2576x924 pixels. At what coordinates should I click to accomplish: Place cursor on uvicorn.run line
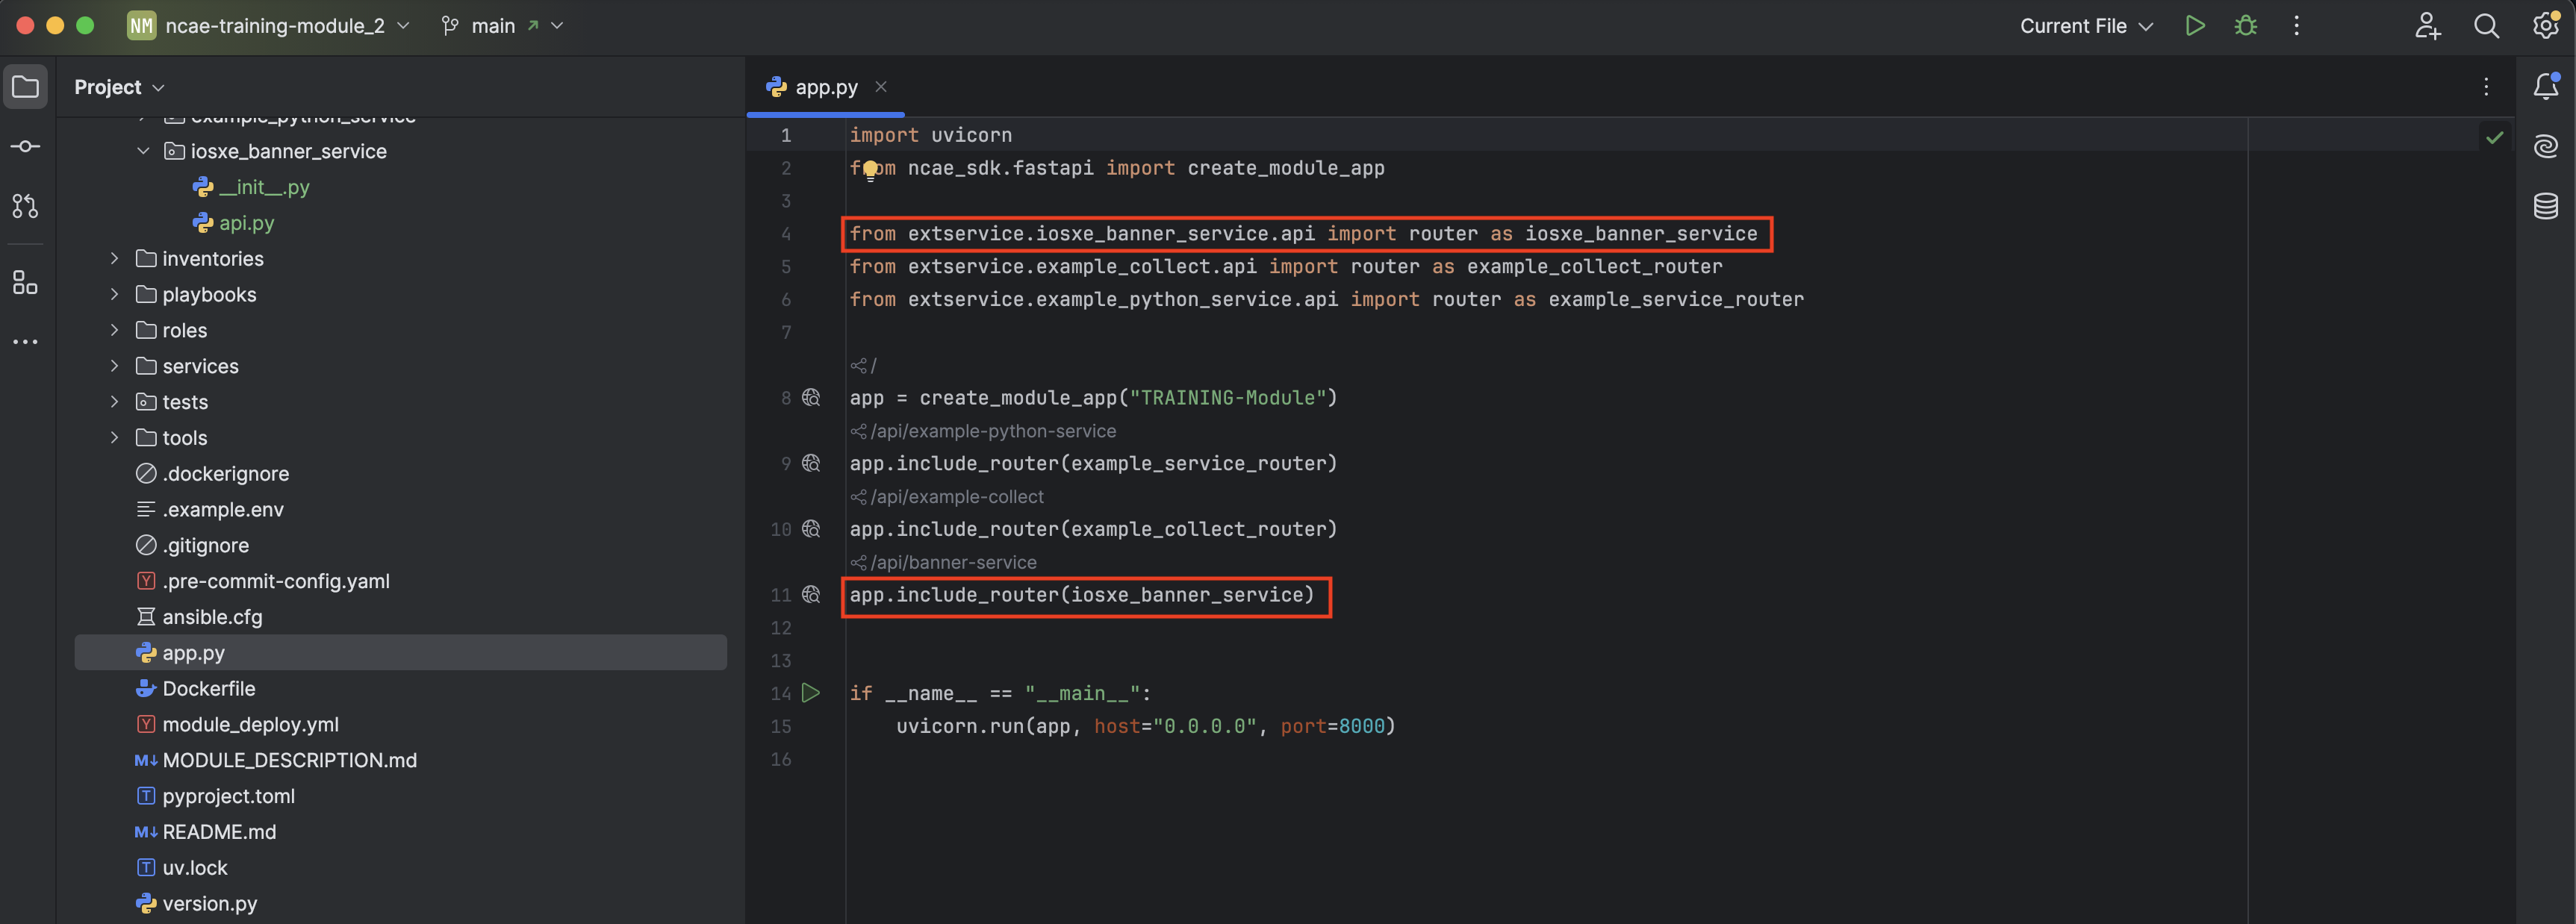[x=1145, y=727]
